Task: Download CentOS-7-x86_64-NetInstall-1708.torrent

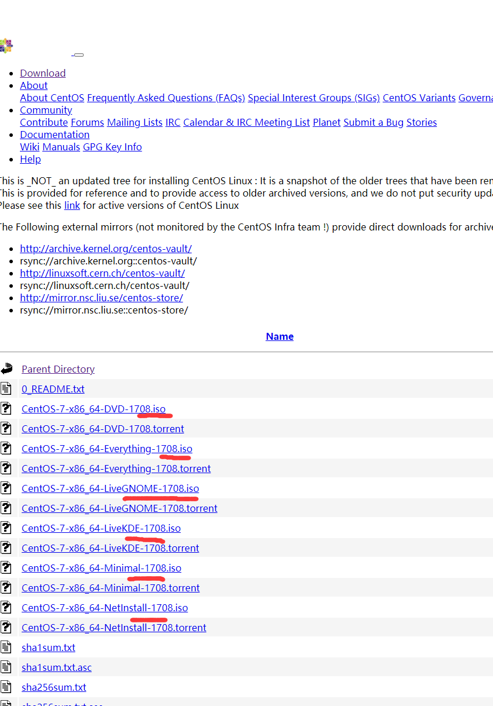Action: [x=114, y=628]
